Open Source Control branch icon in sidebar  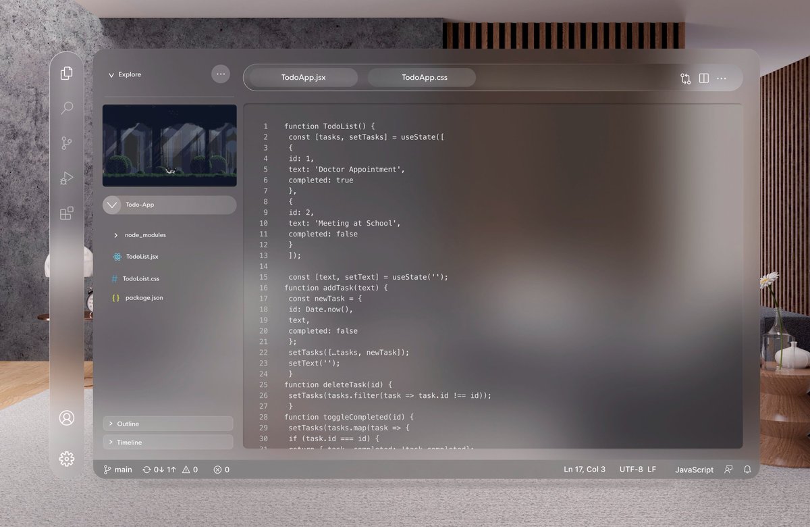coord(66,143)
